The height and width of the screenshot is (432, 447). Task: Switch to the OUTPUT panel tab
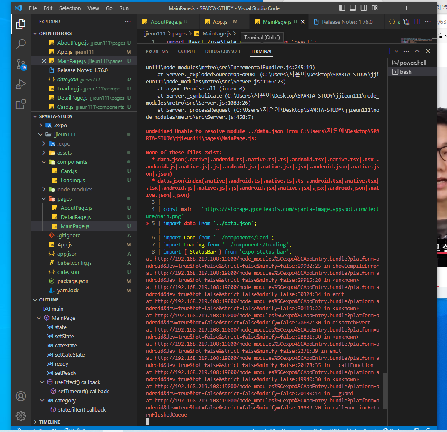pos(187,51)
